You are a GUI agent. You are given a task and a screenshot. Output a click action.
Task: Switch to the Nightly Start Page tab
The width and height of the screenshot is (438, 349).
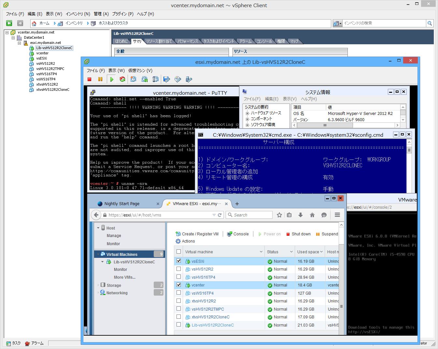point(122,204)
